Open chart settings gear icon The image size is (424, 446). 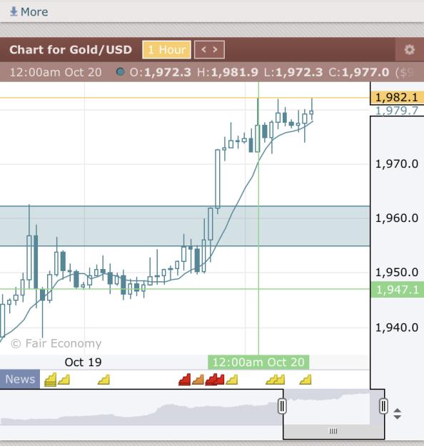[x=409, y=50]
